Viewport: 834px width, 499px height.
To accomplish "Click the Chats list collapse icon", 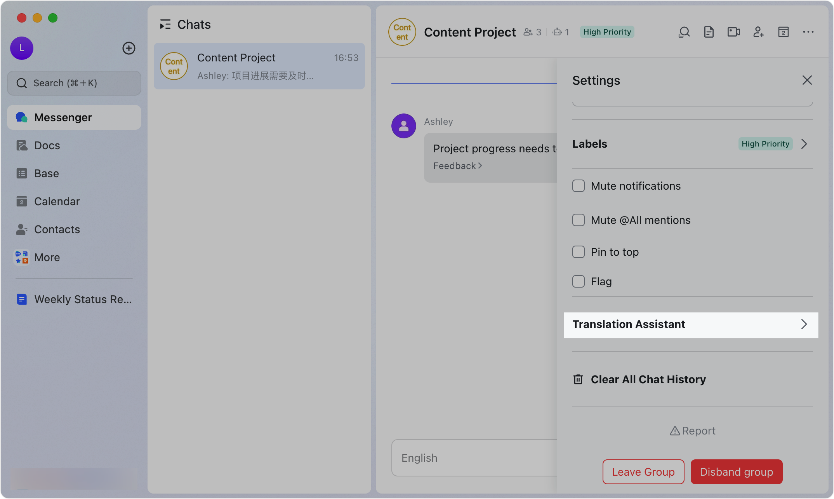I will pyautogui.click(x=165, y=24).
